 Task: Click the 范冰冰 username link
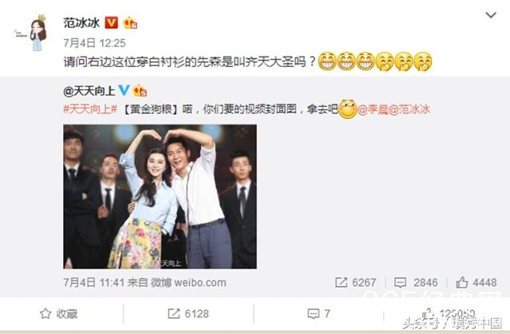coord(81,23)
